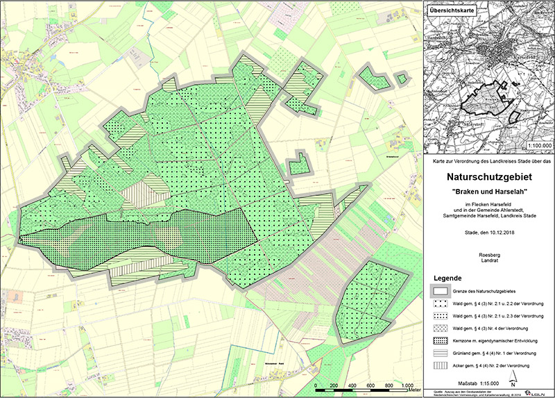Click the Acker vertical-striped legend symbol
Viewport: 555px width, 398px height.
coord(439,365)
